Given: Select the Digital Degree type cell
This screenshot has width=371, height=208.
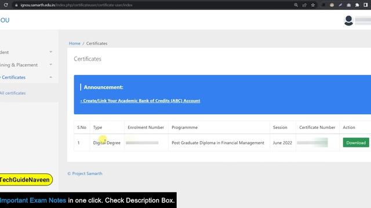Looking at the screenshot, I should click(107, 143).
